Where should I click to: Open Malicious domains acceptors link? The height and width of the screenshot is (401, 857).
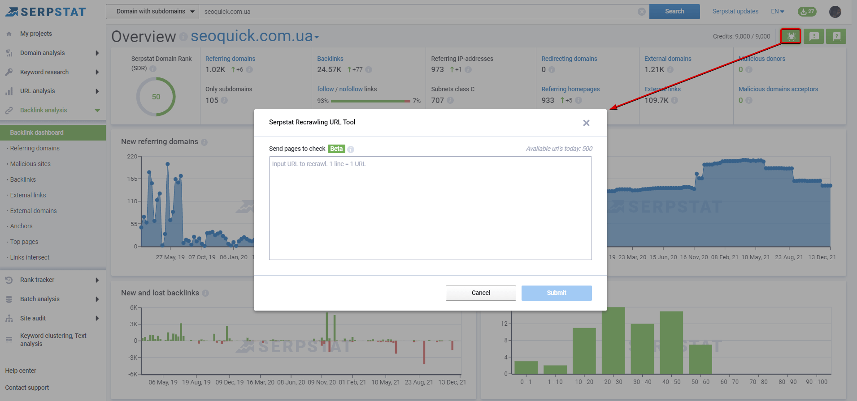tap(778, 90)
